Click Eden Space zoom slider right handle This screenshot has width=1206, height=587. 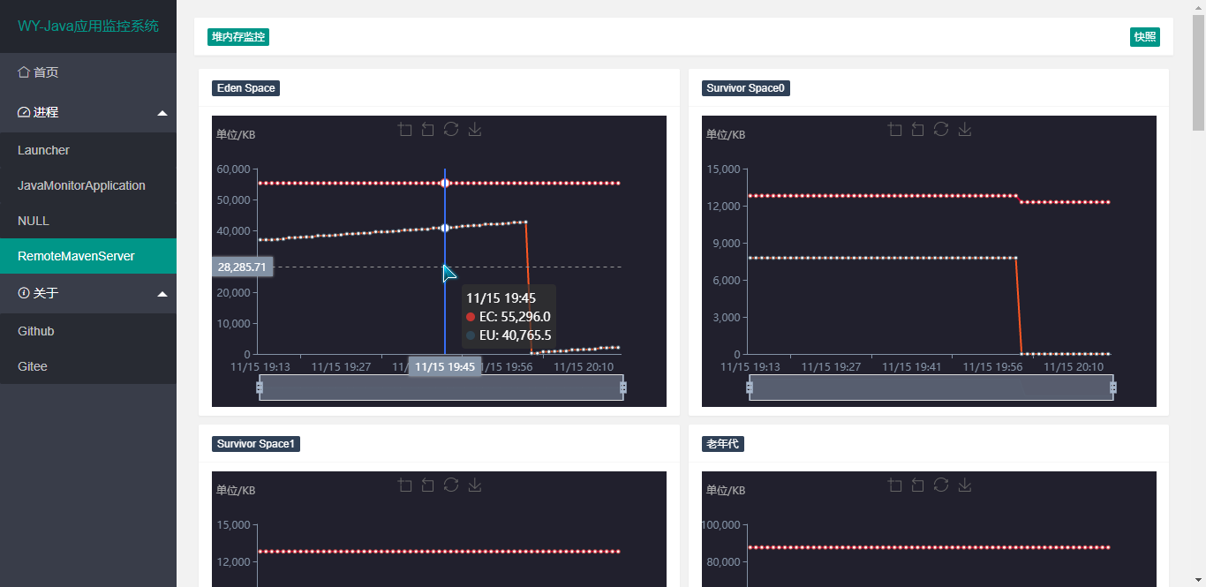[623, 388]
